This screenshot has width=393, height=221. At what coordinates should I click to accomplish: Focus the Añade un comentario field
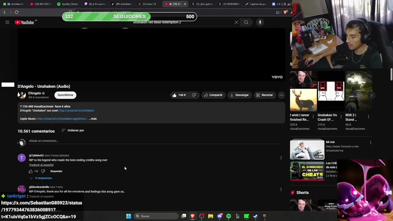click(x=155, y=141)
